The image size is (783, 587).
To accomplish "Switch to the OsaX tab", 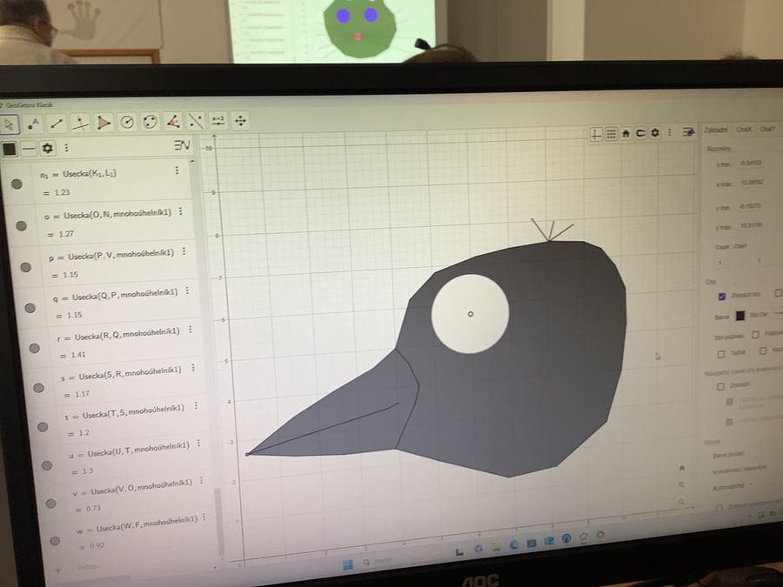I will tap(744, 130).
